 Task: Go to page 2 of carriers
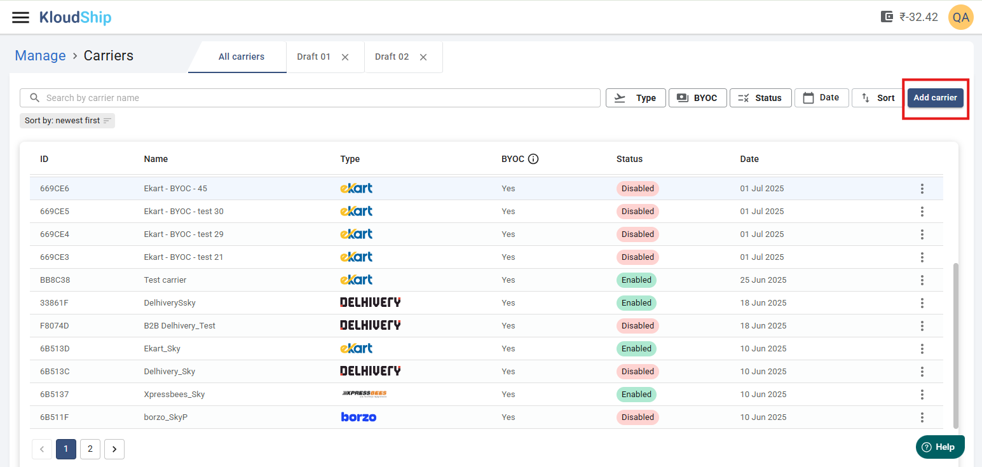[90, 449]
